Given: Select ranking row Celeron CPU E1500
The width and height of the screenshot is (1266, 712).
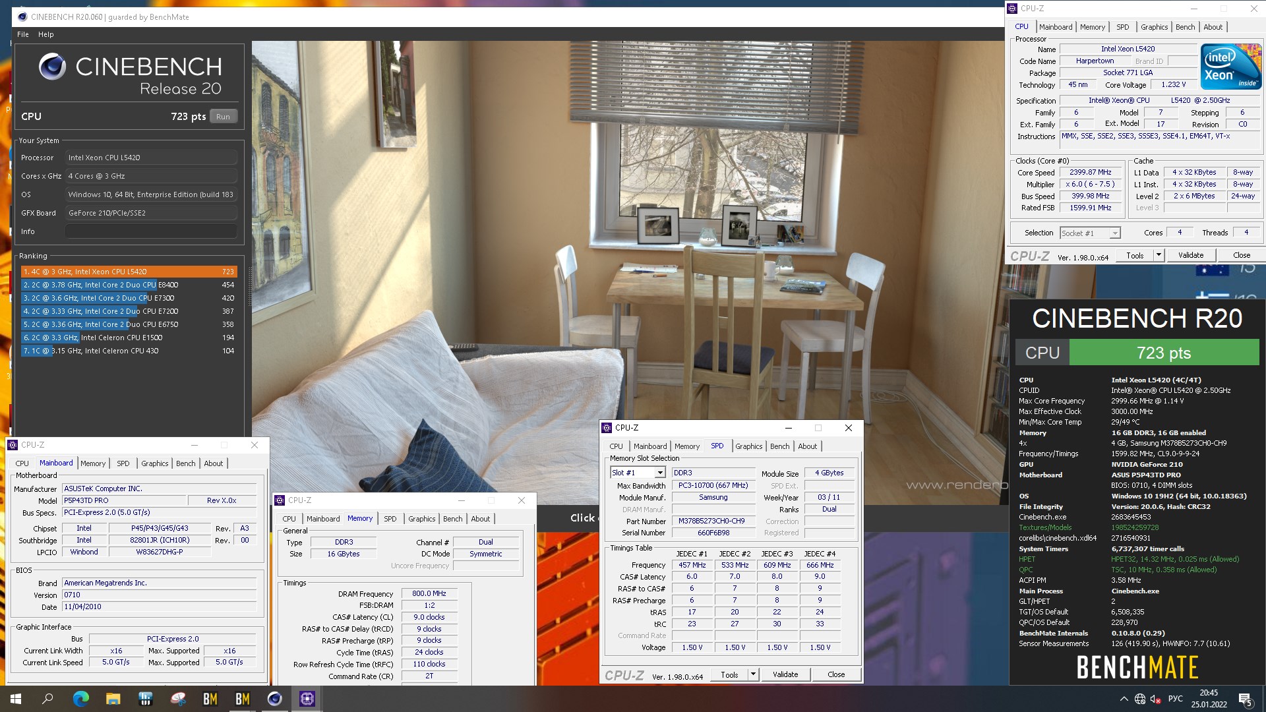Looking at the screenshot, I should coord(129,338).
